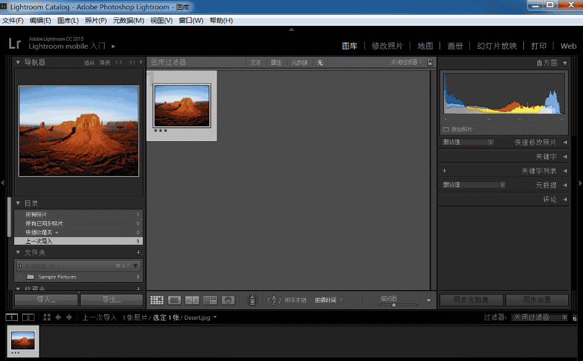
Task: Select the Painter spray-can tool
Action: [252, 300]
